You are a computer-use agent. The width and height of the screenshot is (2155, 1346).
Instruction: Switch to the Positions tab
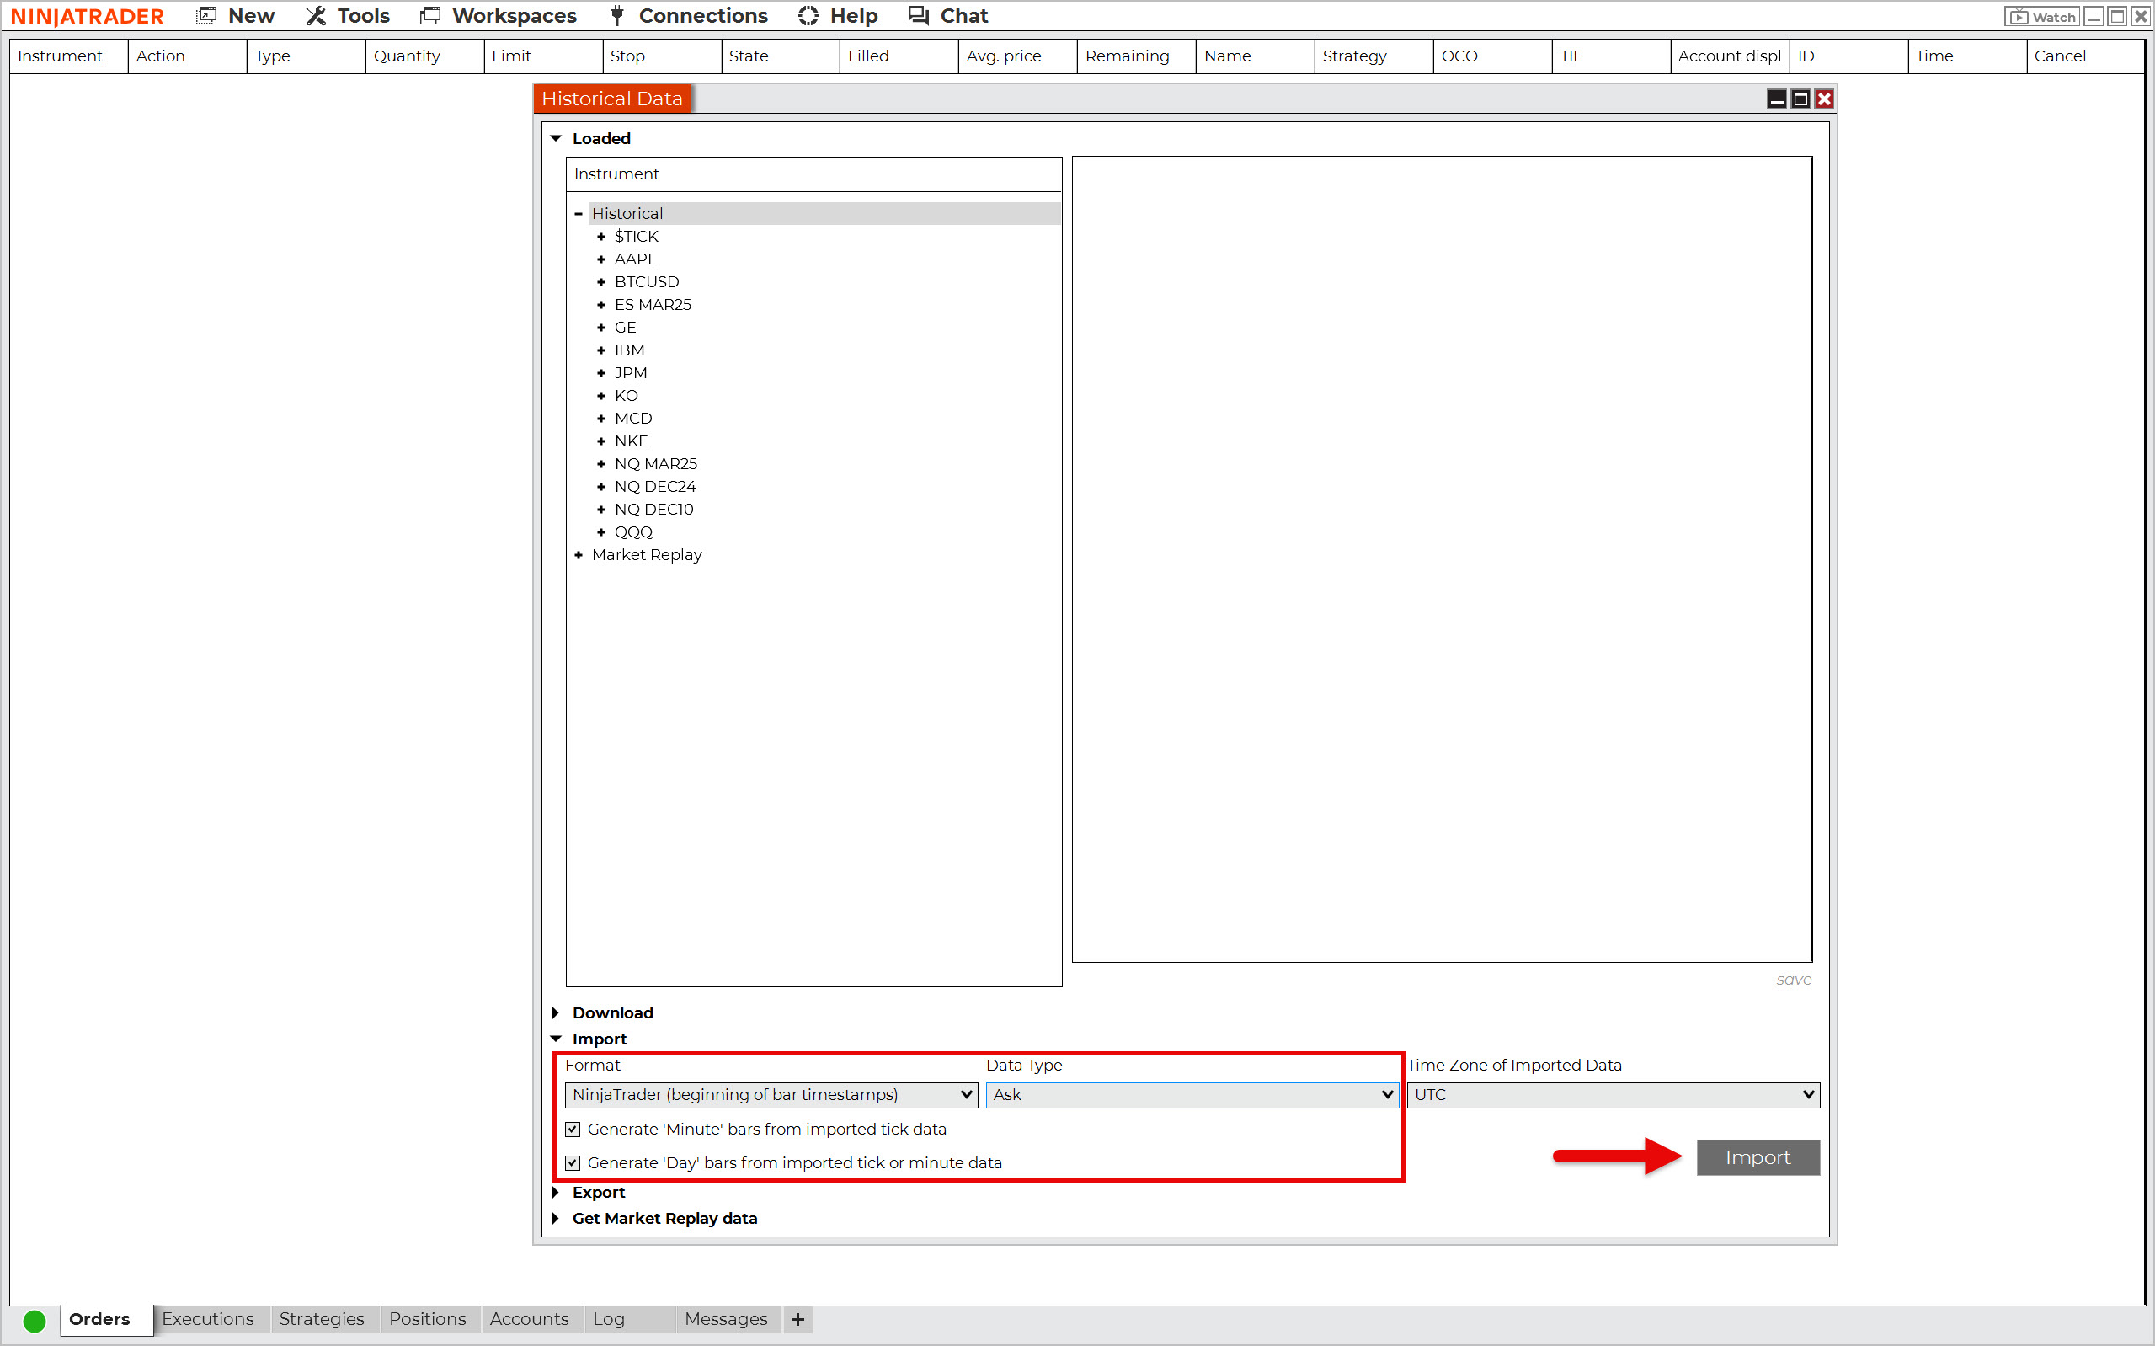click(427, 1318)
